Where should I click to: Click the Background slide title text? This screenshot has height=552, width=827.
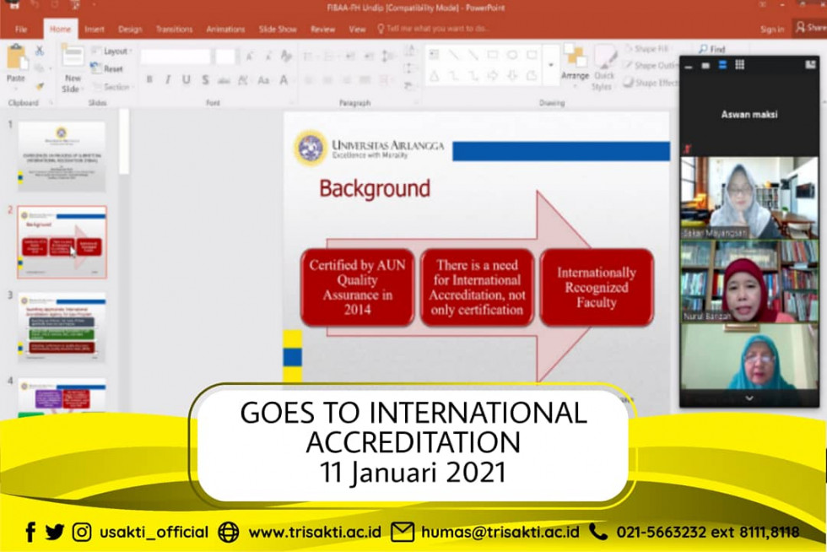click(375, 189)
